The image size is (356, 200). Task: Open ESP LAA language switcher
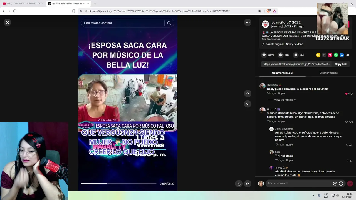(x=326, y=196)
